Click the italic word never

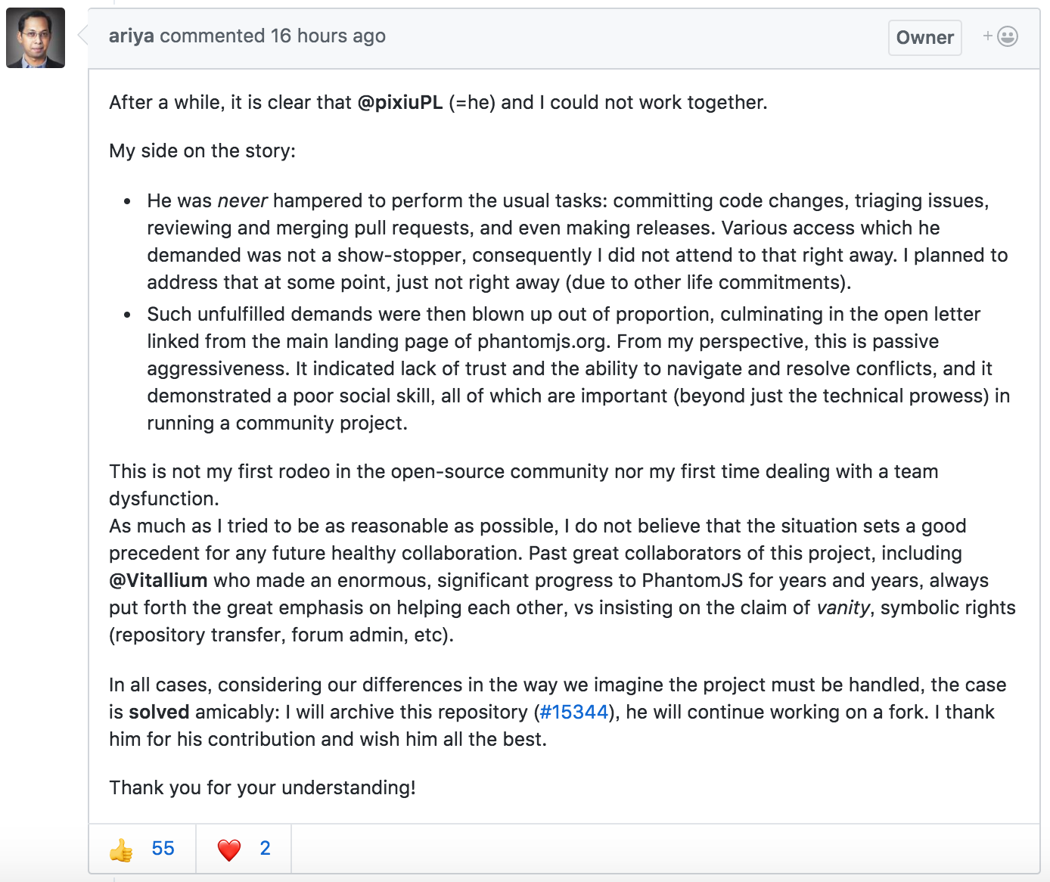tap(242, 200)
